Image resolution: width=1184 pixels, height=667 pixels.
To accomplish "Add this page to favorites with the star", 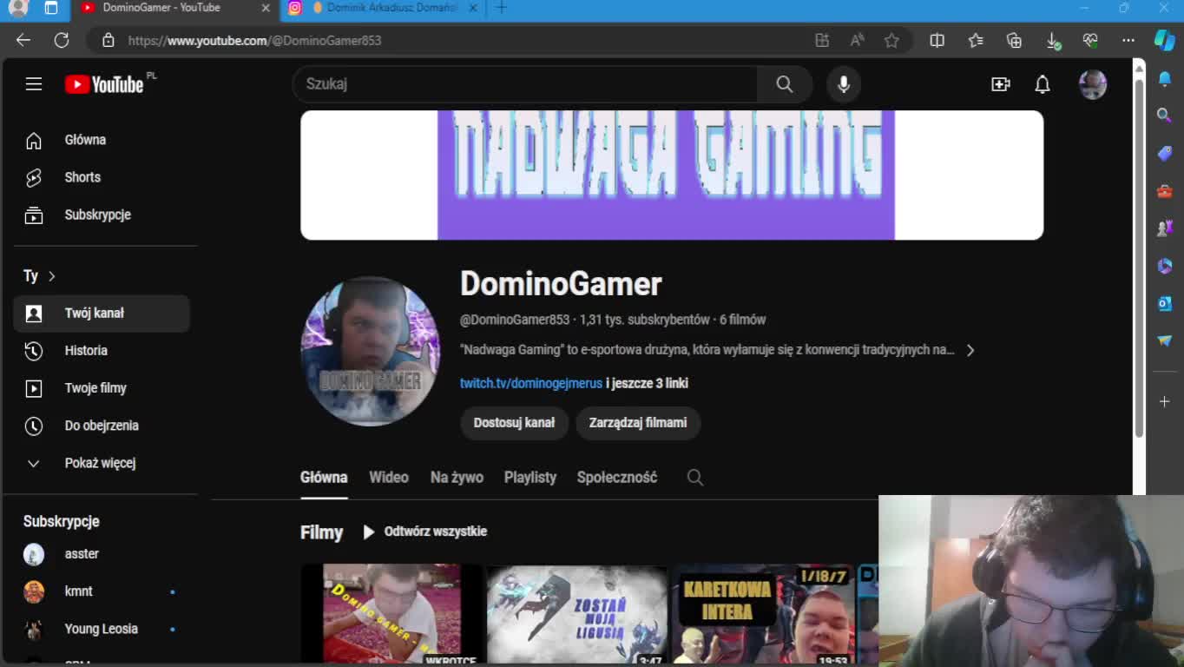I will pyautogui.click(x=891, y=40).
